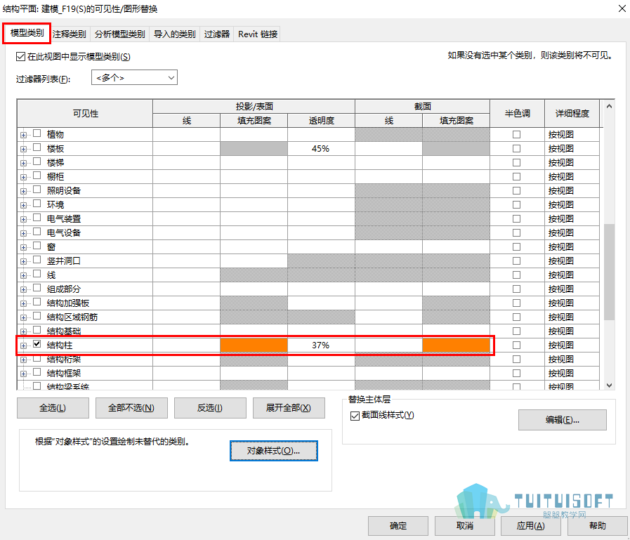
Task: Enable the 楼梯 visibility checkbox
Action: 37,162
